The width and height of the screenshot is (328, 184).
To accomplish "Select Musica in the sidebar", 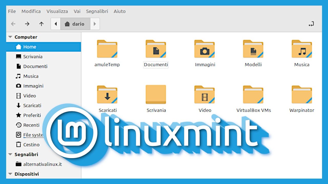I will point(44,76).
